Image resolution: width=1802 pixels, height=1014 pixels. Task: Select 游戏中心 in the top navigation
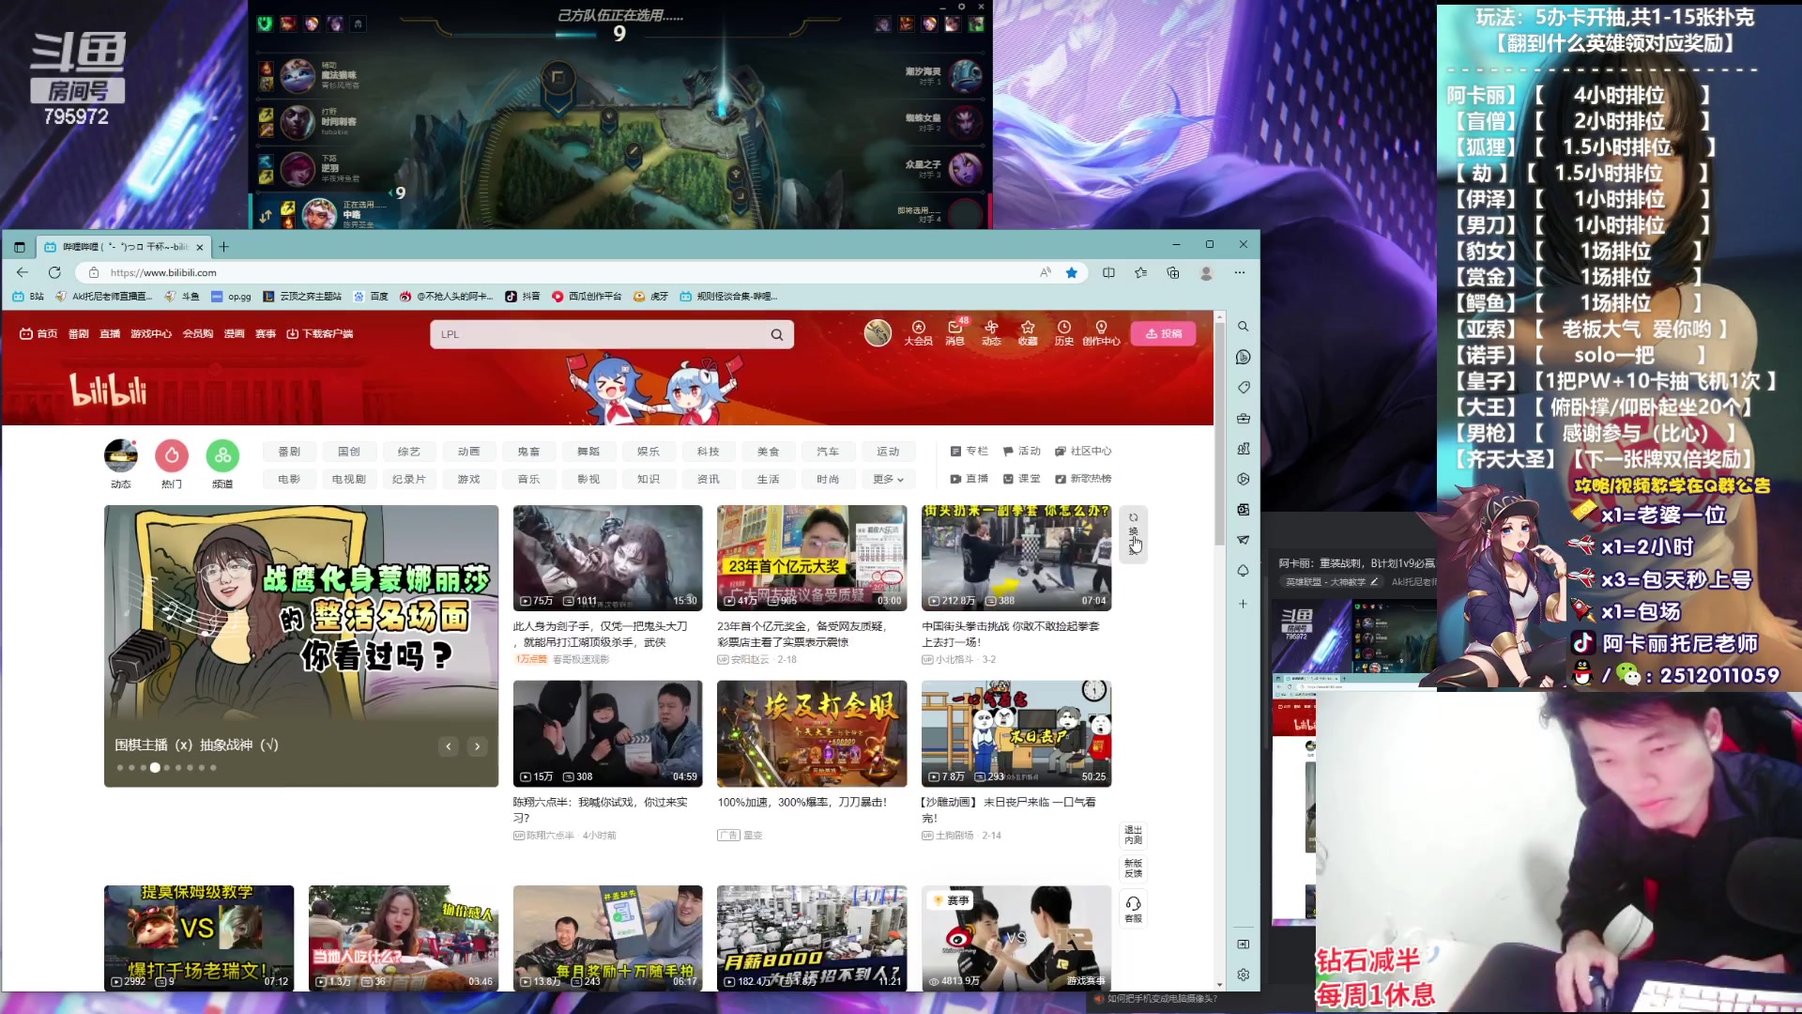coord(151,334)
